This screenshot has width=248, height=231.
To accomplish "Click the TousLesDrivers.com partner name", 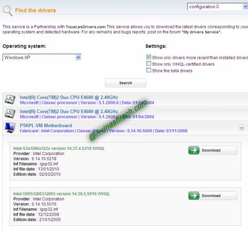I will click(86, 27).
